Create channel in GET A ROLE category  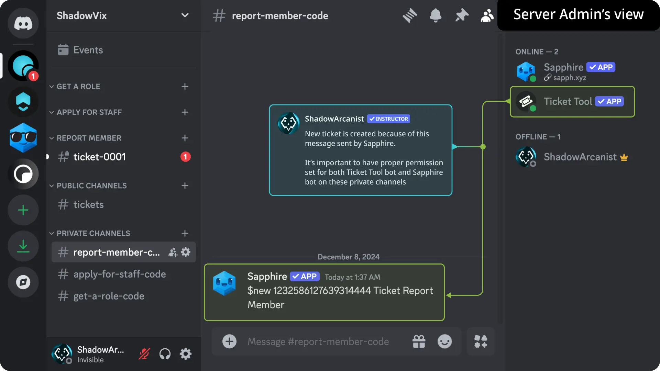click(x=185, y=87)
